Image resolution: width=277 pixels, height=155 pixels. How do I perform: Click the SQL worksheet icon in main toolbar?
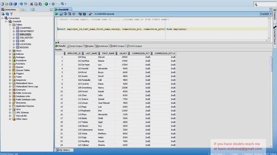(62, 4)
